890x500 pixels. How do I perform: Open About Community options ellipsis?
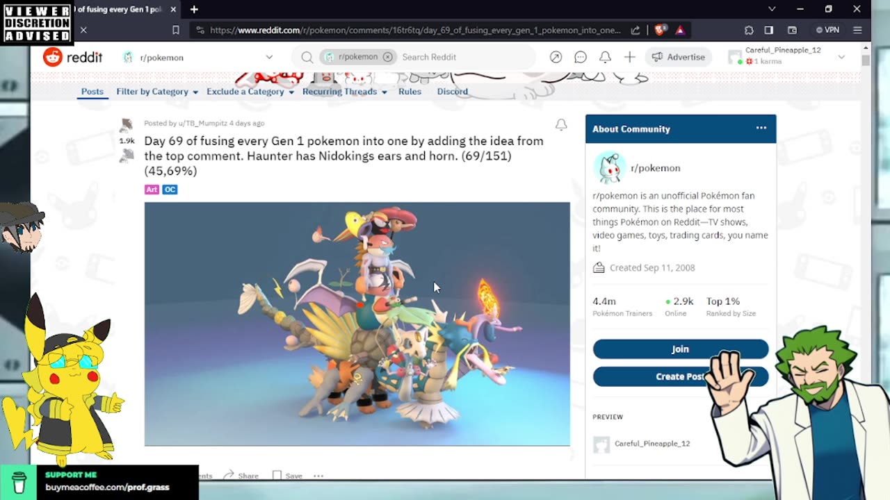click(761, 128)
